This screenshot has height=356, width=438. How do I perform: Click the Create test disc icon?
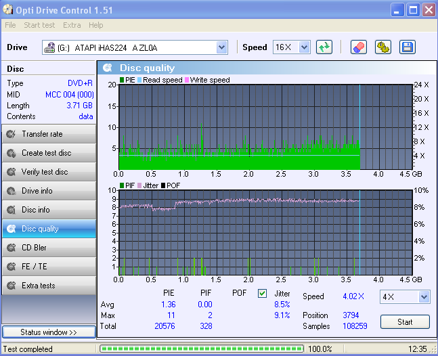pyautogui.click(x=12, y=153)
